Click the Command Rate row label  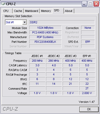point(18,89)
